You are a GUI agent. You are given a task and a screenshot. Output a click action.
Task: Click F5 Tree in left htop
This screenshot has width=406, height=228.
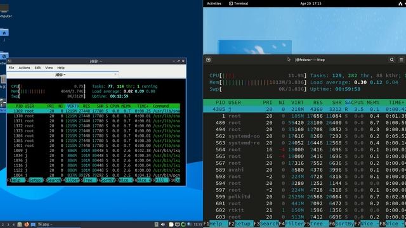coord(88,180)
